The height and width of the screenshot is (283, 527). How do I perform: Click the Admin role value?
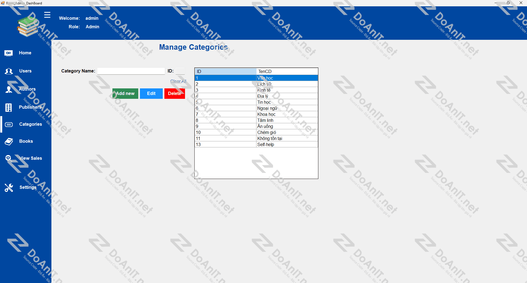(92, 27)
